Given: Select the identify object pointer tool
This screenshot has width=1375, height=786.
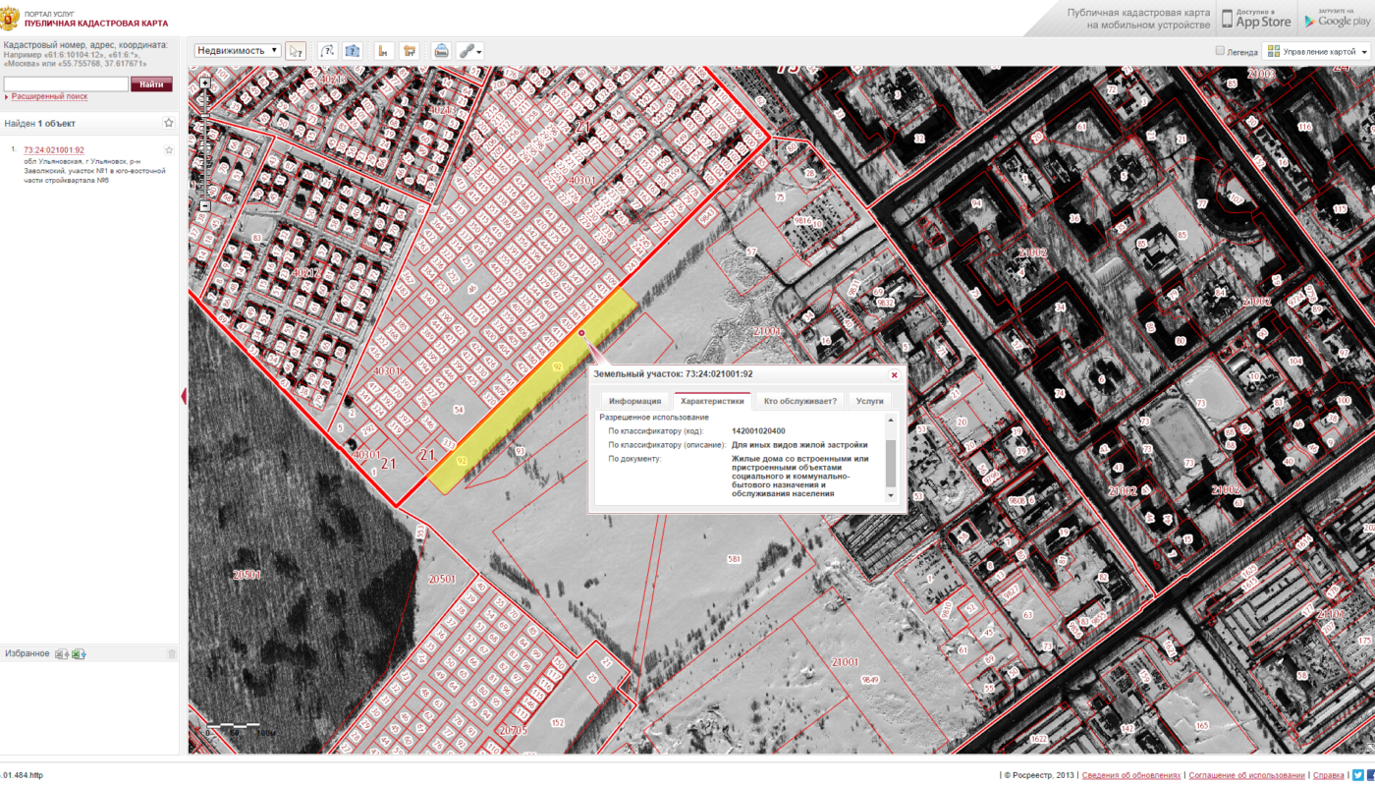Looking at the screenshot, I should pos(296,51).
